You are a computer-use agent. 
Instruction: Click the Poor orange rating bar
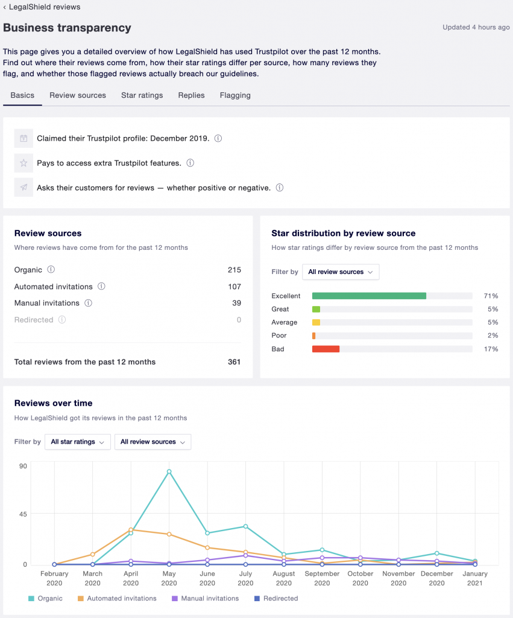click(x=314, y=336)
